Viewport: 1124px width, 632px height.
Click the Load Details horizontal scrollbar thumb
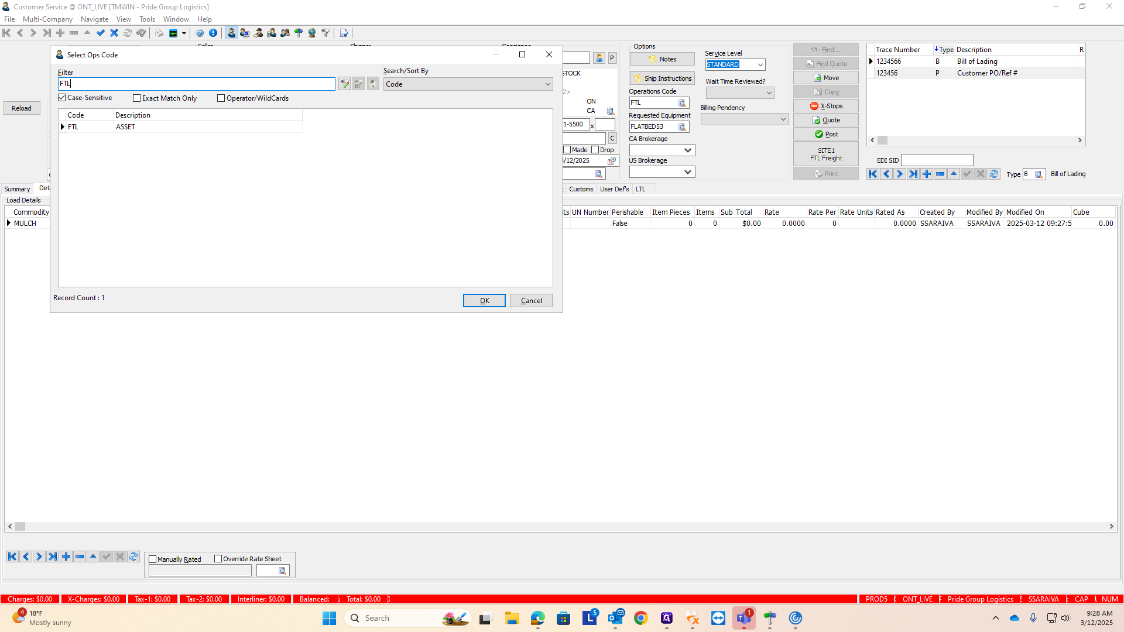[x=20, y=527]
